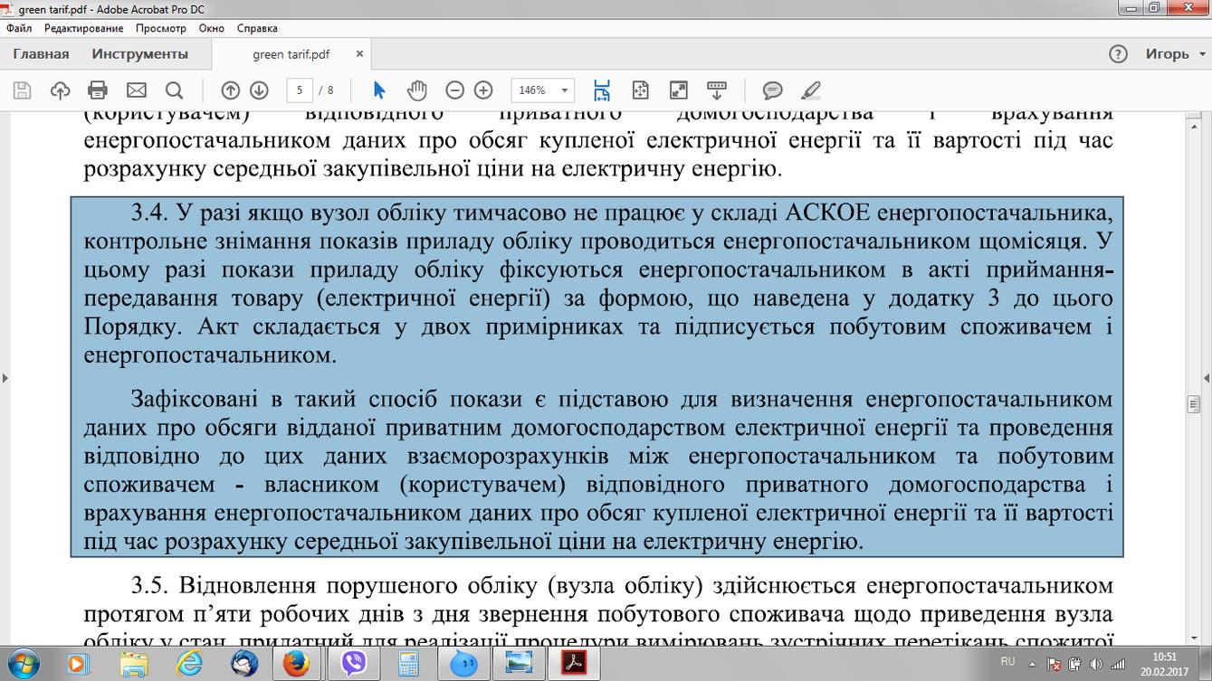Open the Справка menu

point(257,28)
